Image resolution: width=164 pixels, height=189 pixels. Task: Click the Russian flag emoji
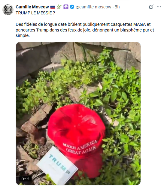pyautogui.click(x=53, y=7)
